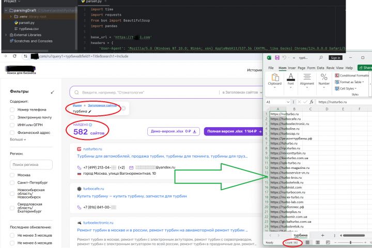Screen dimensions: 372x248
Task: Click the Поиск региона input field
Action: click(31, 164)
